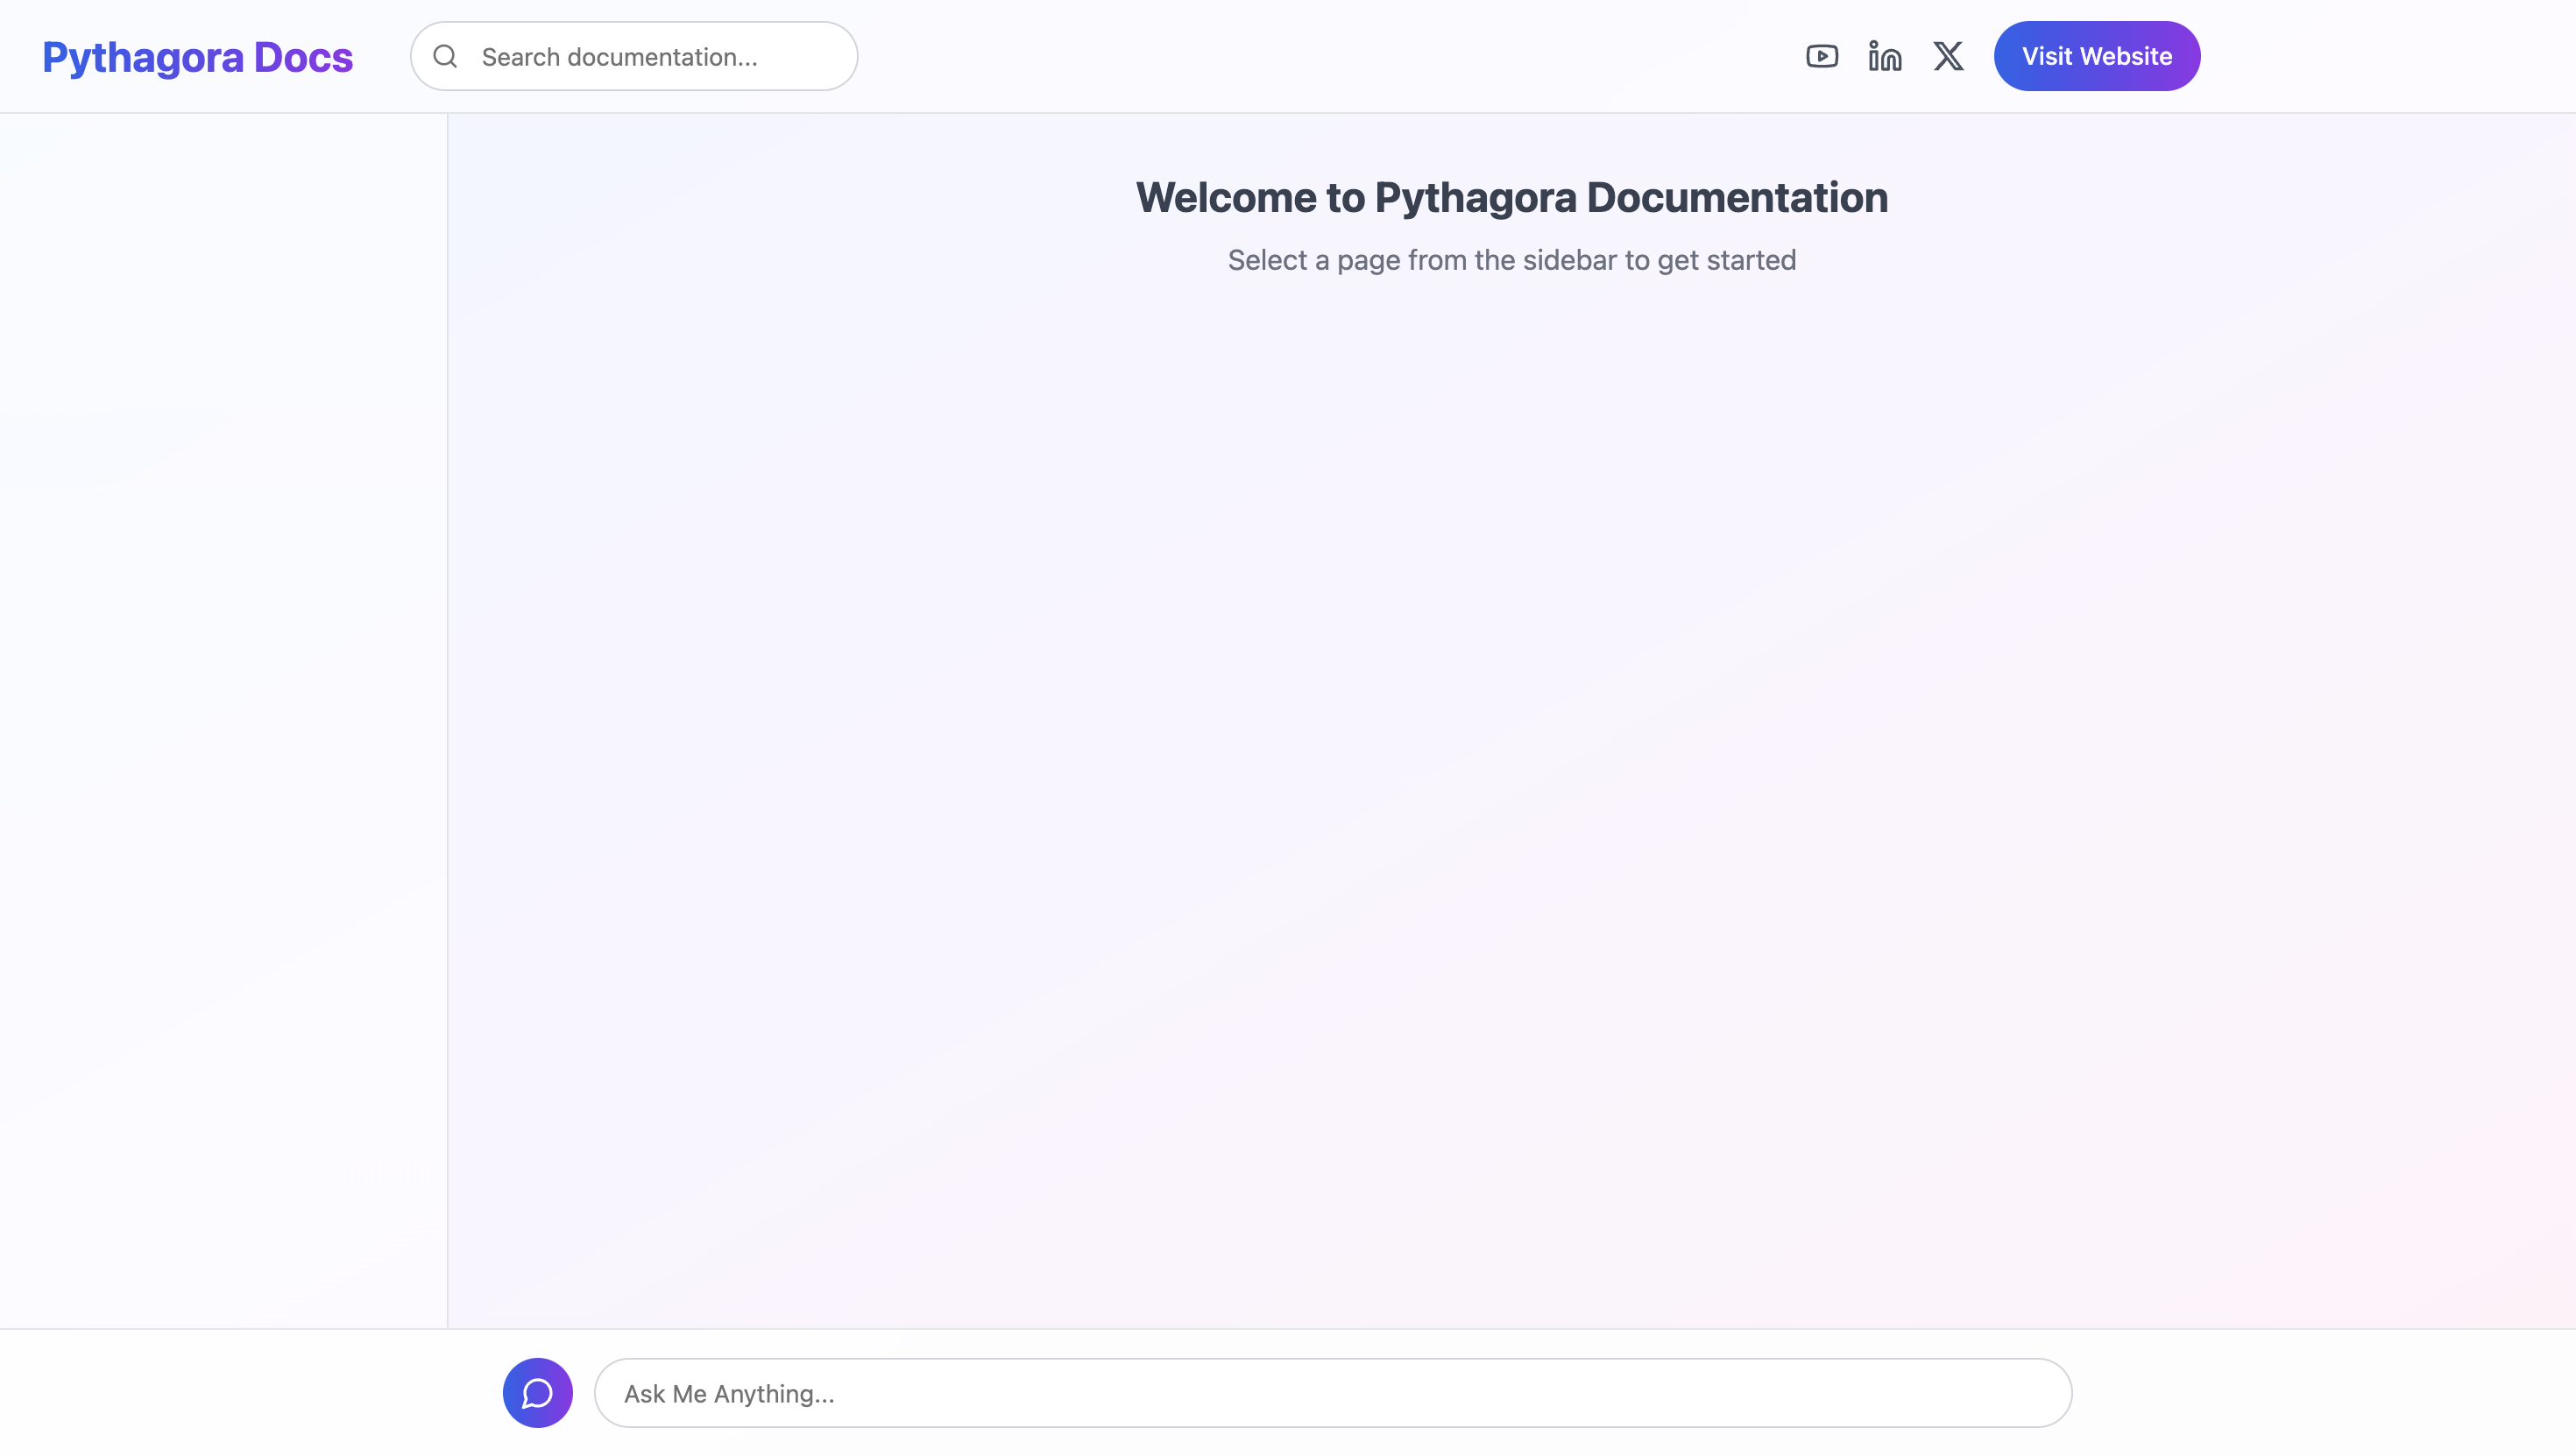Open the YouTube channel icon
Viewport: 2576px width, 1456px height.
(1821, 56)
